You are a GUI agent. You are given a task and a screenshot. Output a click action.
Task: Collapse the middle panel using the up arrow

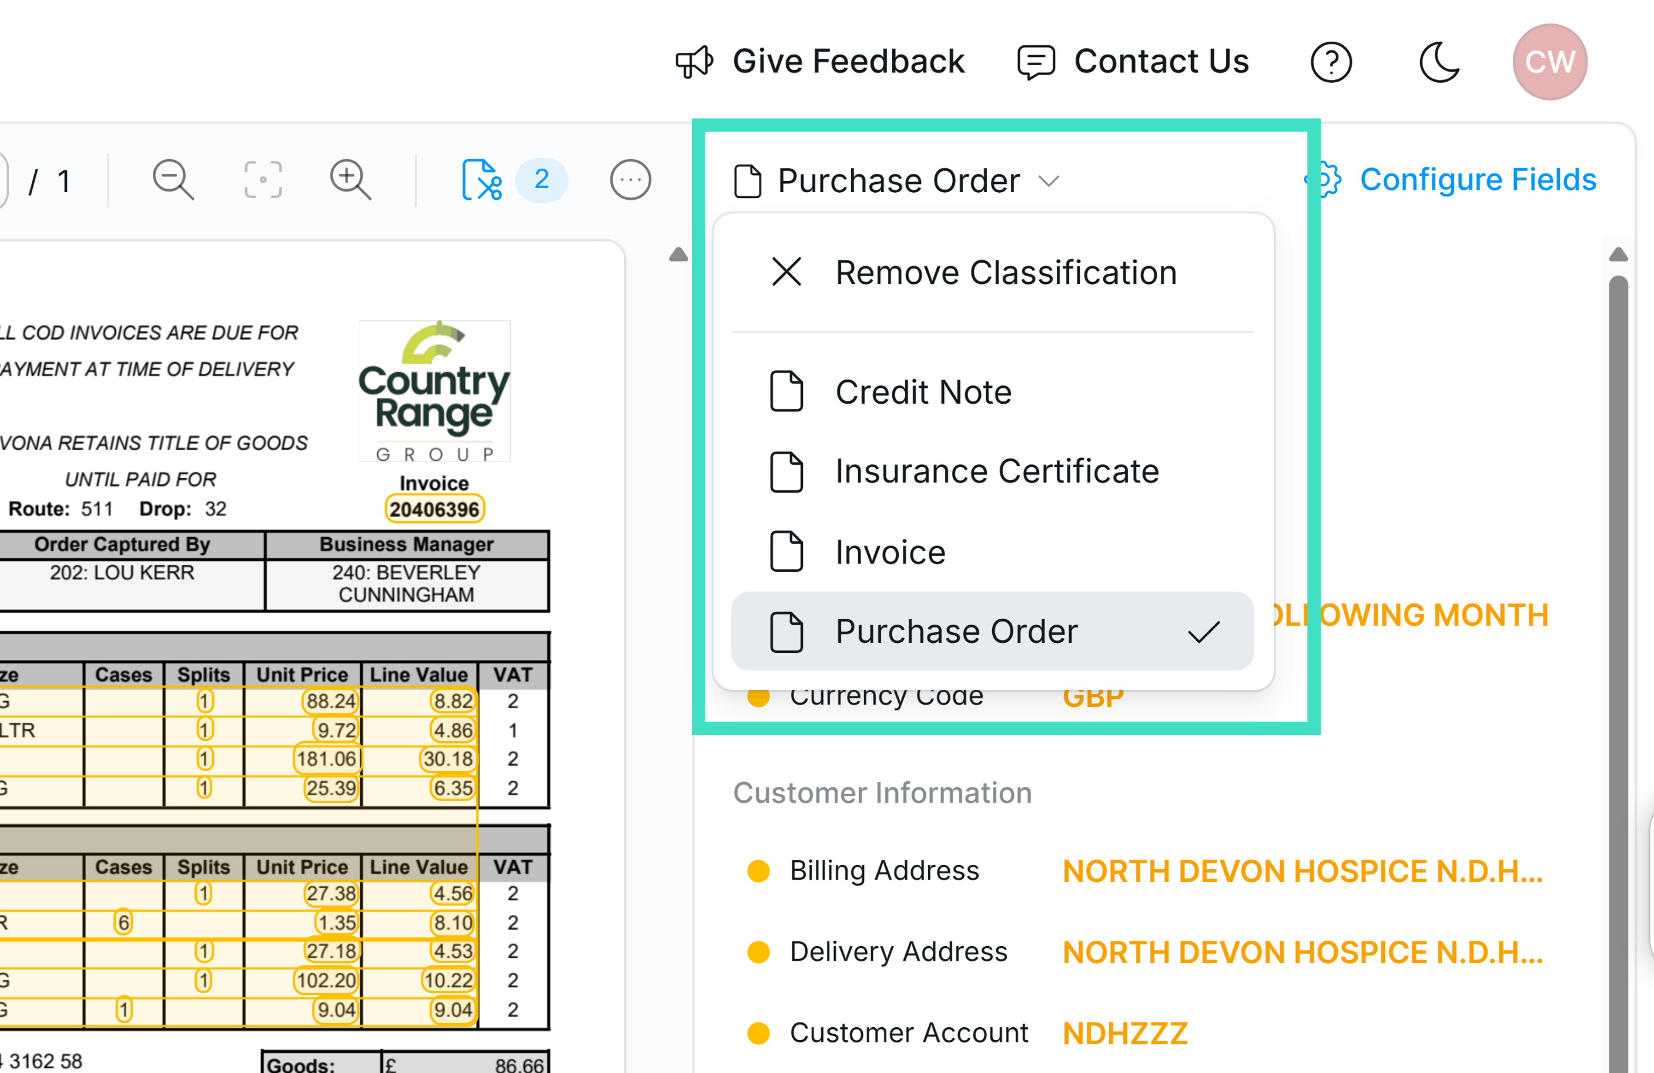(678, 255)
